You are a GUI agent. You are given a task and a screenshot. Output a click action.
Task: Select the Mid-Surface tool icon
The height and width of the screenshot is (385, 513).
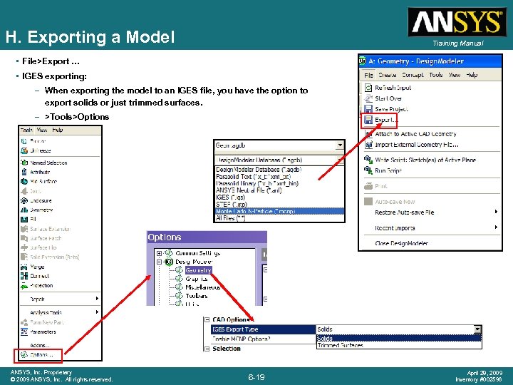24,181
